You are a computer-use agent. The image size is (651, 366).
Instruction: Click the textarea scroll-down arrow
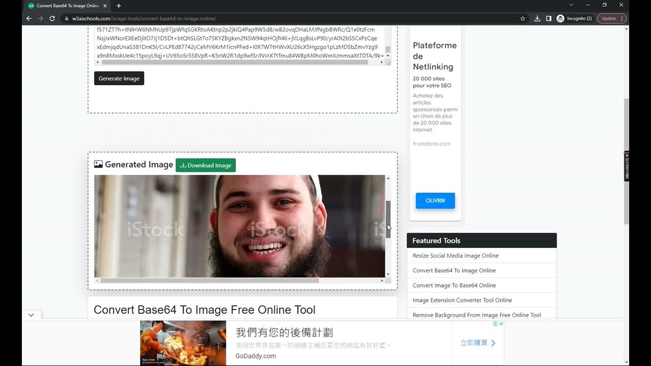pos(388,55)
